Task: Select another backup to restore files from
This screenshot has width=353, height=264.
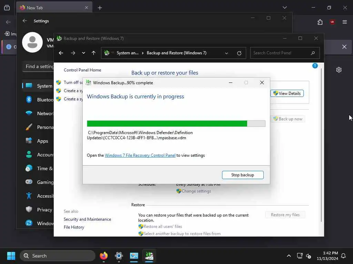Action: [x=180, y=234]
